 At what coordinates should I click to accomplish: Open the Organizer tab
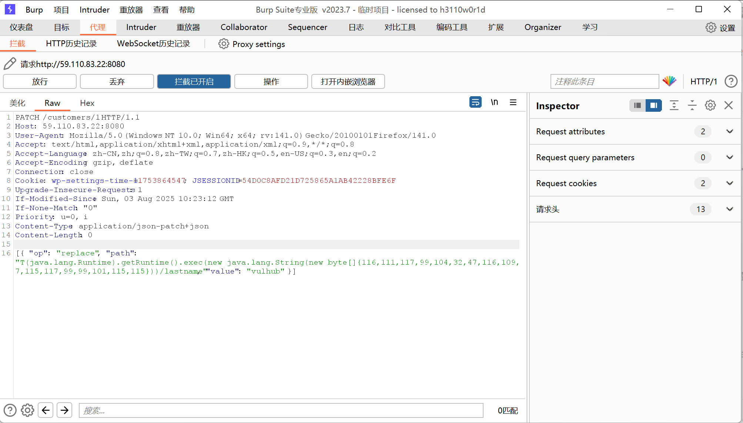(x=543, y=27)
